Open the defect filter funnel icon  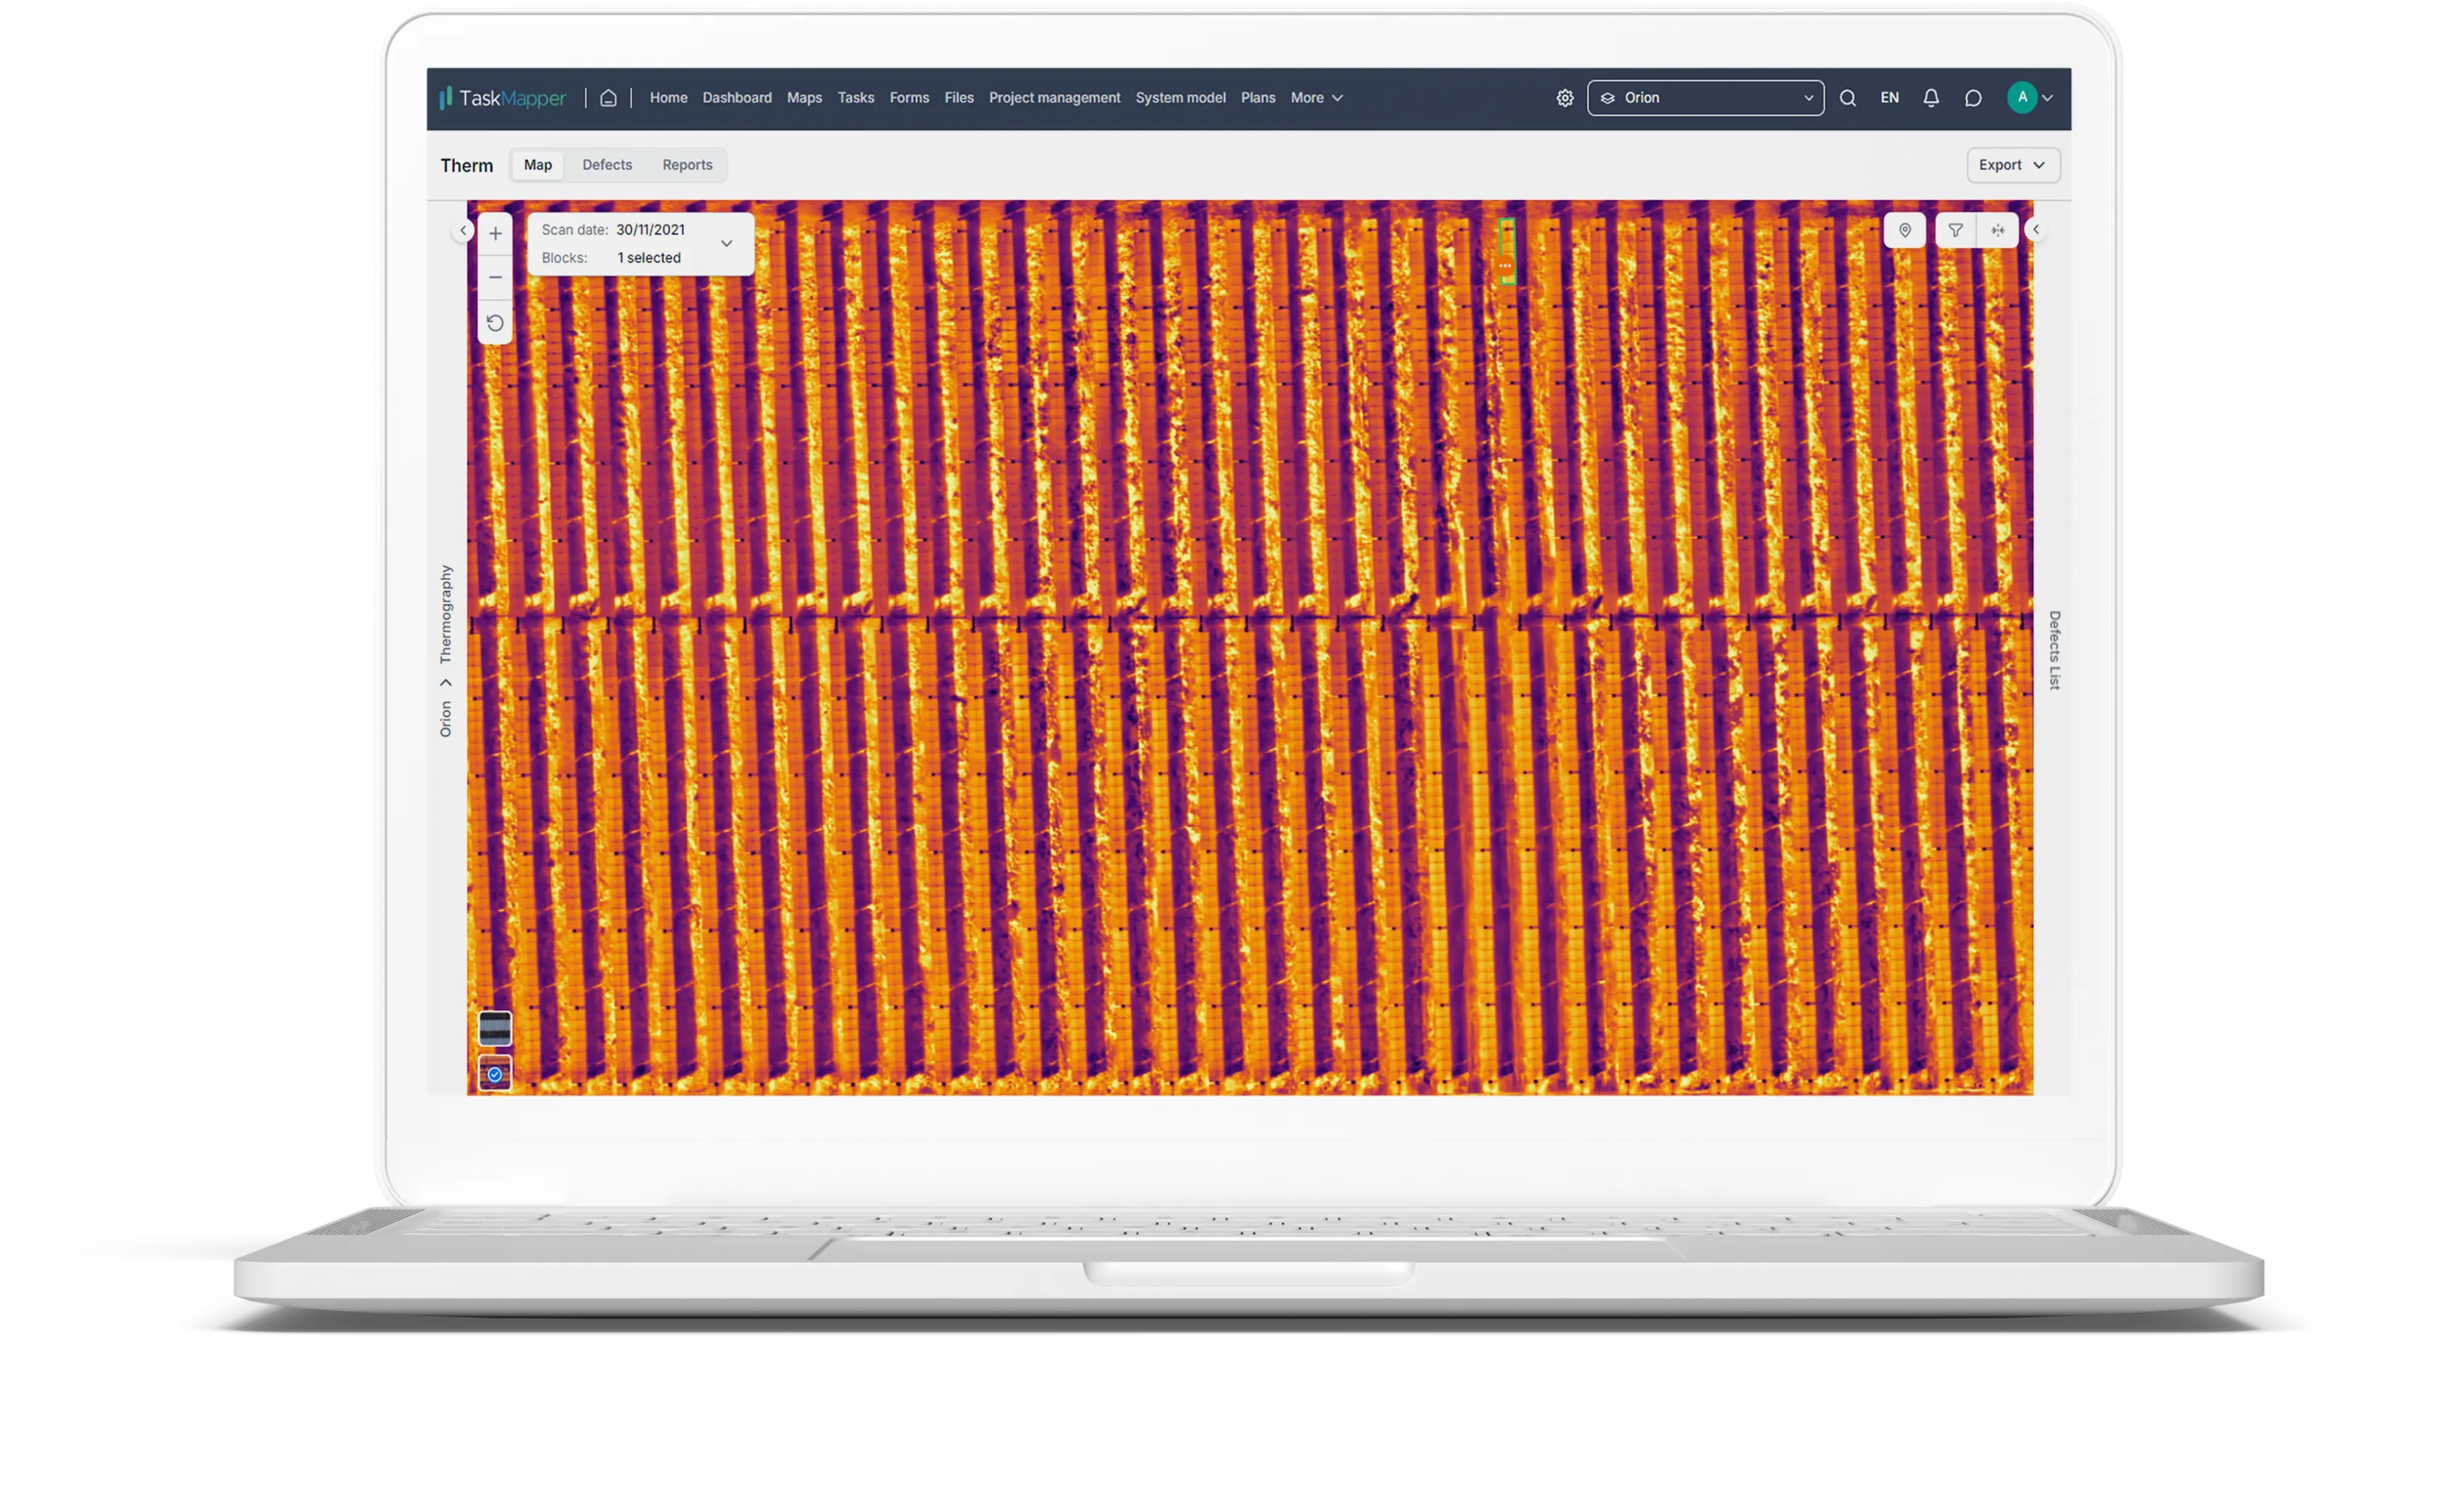[1955, 230]
